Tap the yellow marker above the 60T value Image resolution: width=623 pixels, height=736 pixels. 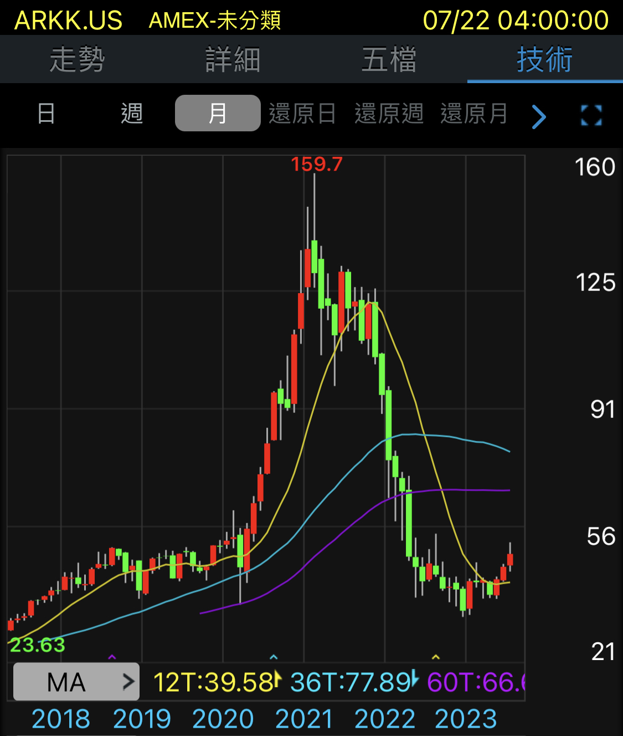[x=436, y=657]
